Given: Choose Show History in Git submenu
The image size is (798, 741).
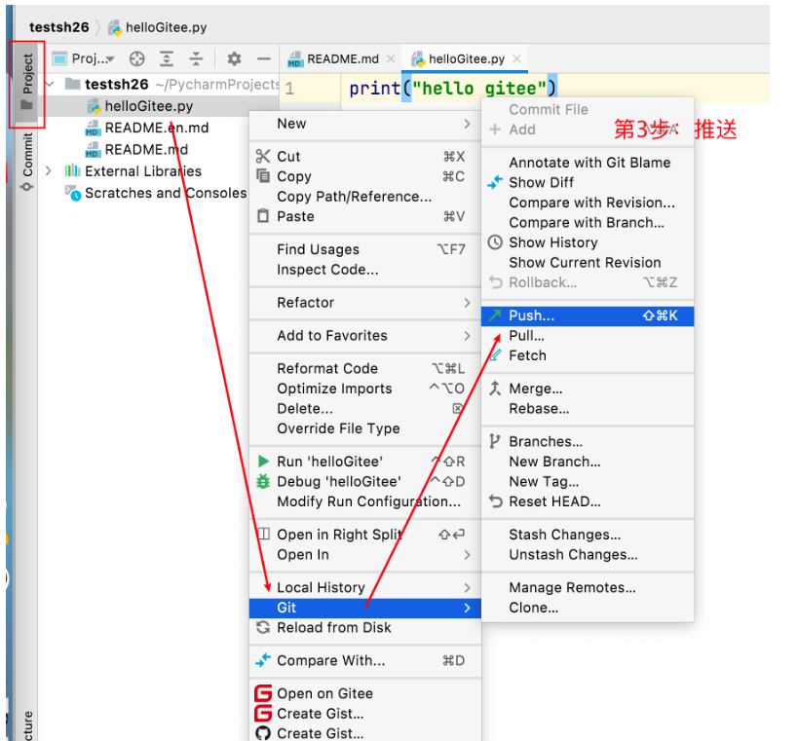Looking at the screenshot, I should 588,242.
